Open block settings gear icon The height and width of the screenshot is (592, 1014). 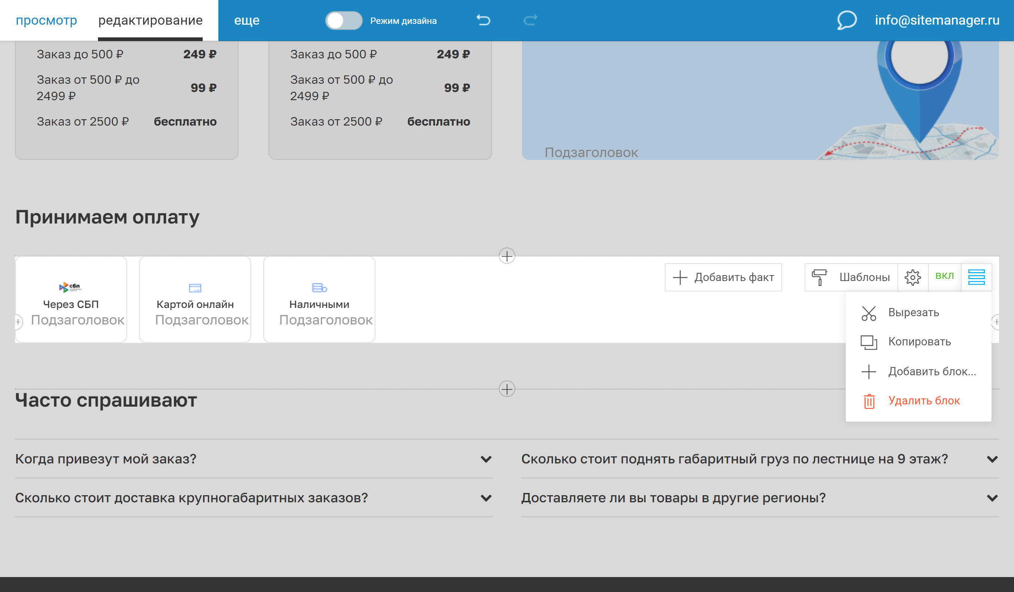click(912, 277)
